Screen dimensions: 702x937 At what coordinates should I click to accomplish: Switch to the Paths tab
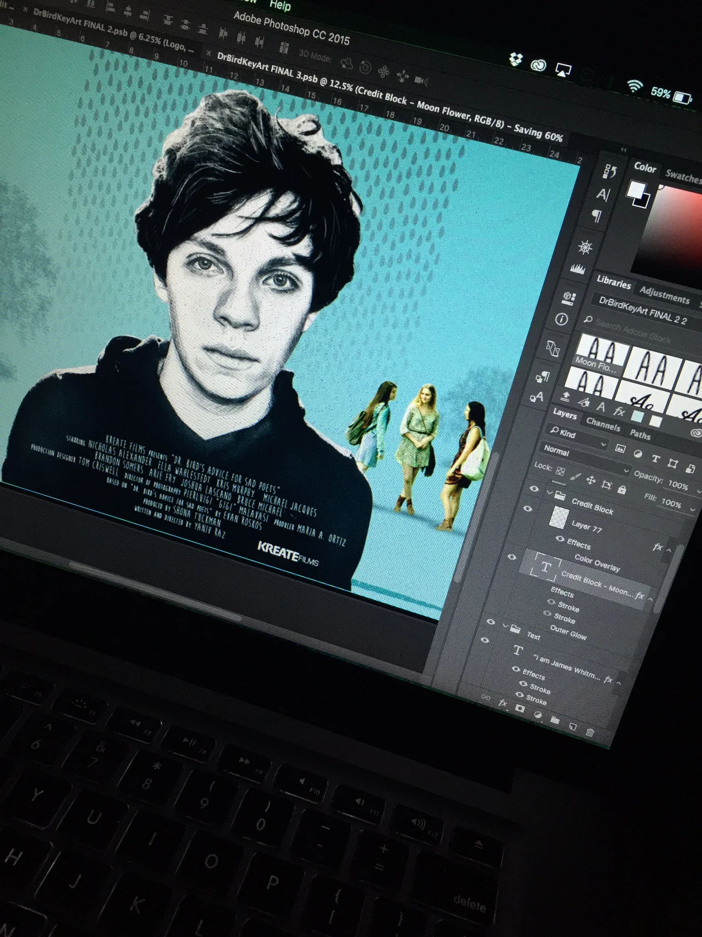point(640,435)
